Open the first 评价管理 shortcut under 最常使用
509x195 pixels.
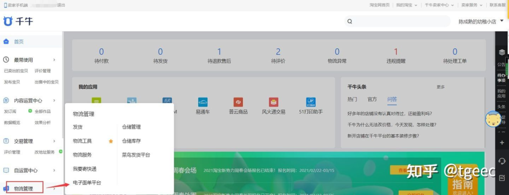pyautogui.click(x=42, y=71)
